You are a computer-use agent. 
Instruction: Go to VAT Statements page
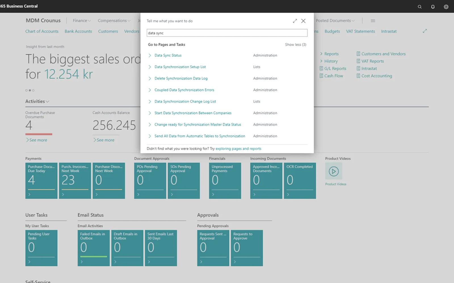click(x=360, y=31)
